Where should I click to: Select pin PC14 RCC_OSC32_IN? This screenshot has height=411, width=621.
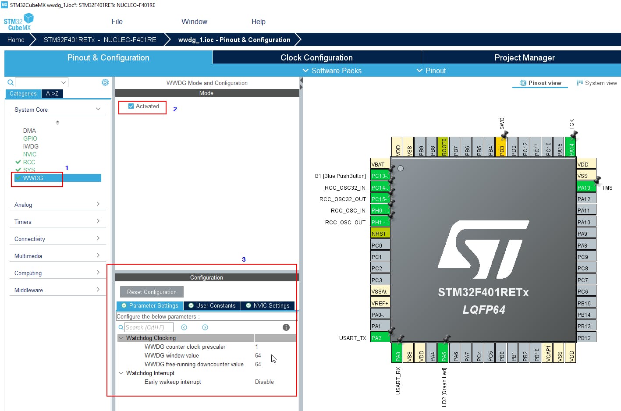(380, 188)
